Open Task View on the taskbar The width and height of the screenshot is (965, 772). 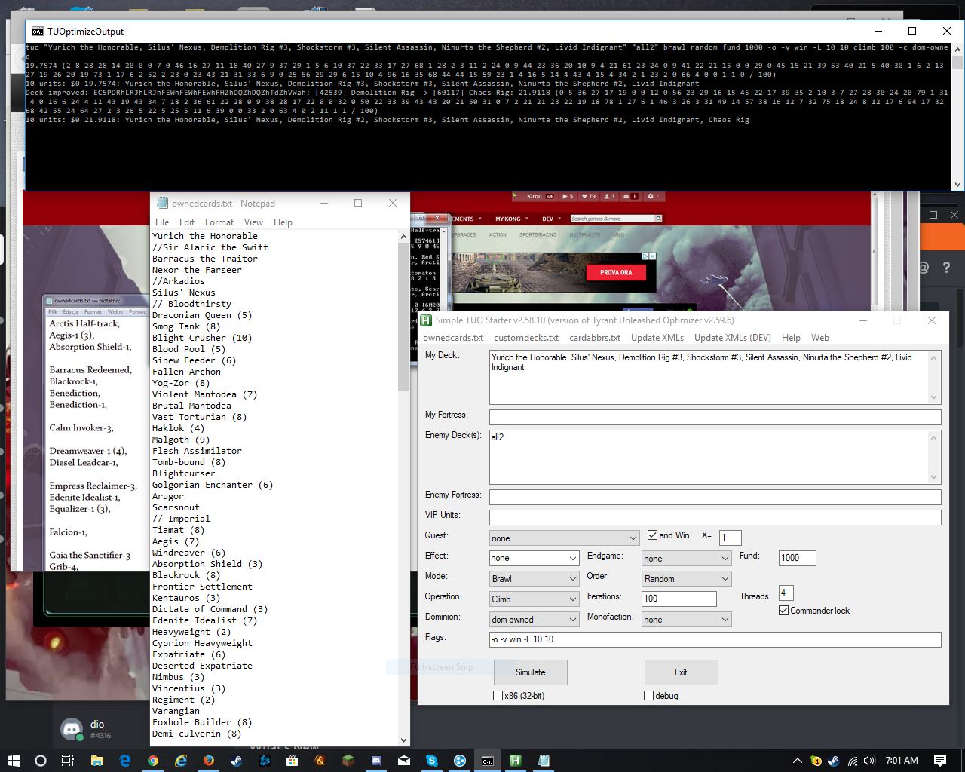pos(68,761)
